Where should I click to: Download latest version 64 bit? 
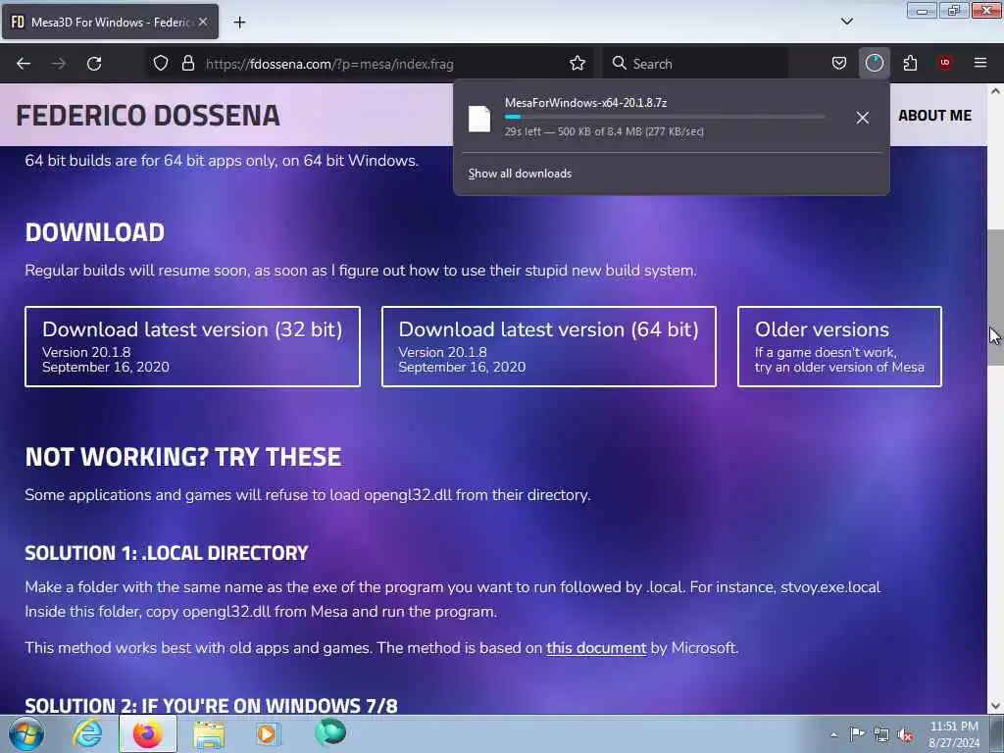[549, 346]
